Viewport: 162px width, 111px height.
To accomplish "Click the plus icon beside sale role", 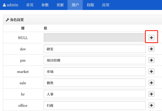I will tap(151, 83).
